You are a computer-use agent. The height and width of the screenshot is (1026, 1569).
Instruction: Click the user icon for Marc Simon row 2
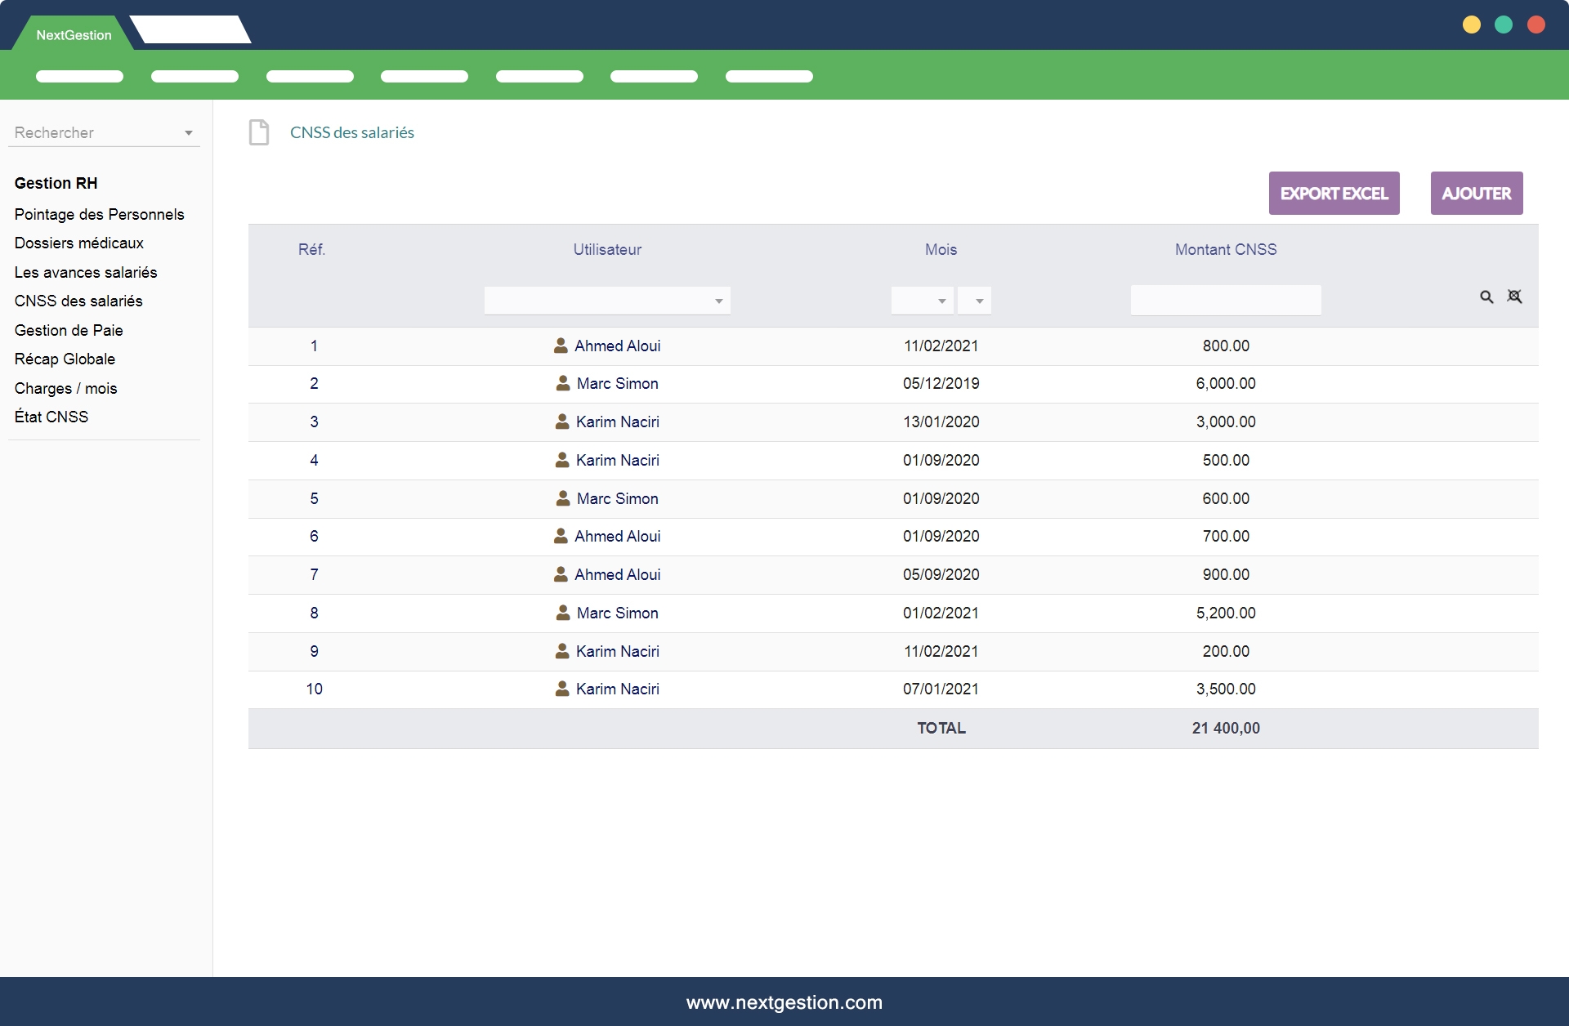[x=563, y=383]
